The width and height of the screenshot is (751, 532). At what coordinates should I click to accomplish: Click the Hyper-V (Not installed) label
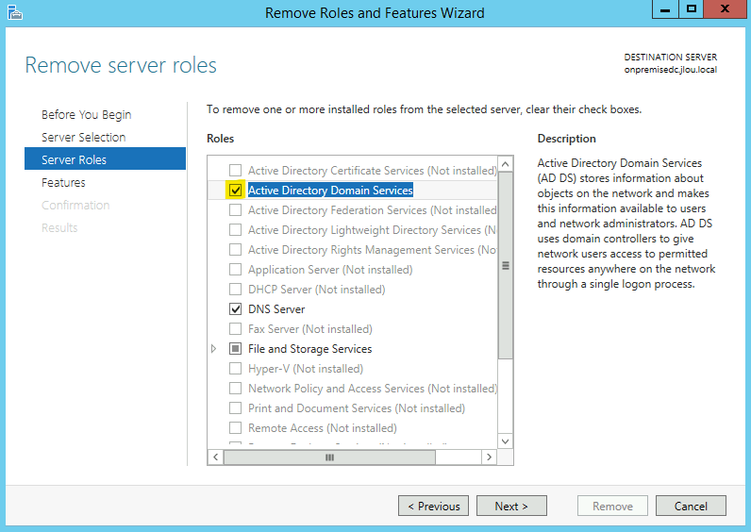(306, 369)
